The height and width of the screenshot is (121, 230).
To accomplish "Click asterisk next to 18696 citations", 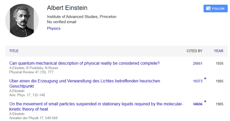I will [205, 102].
